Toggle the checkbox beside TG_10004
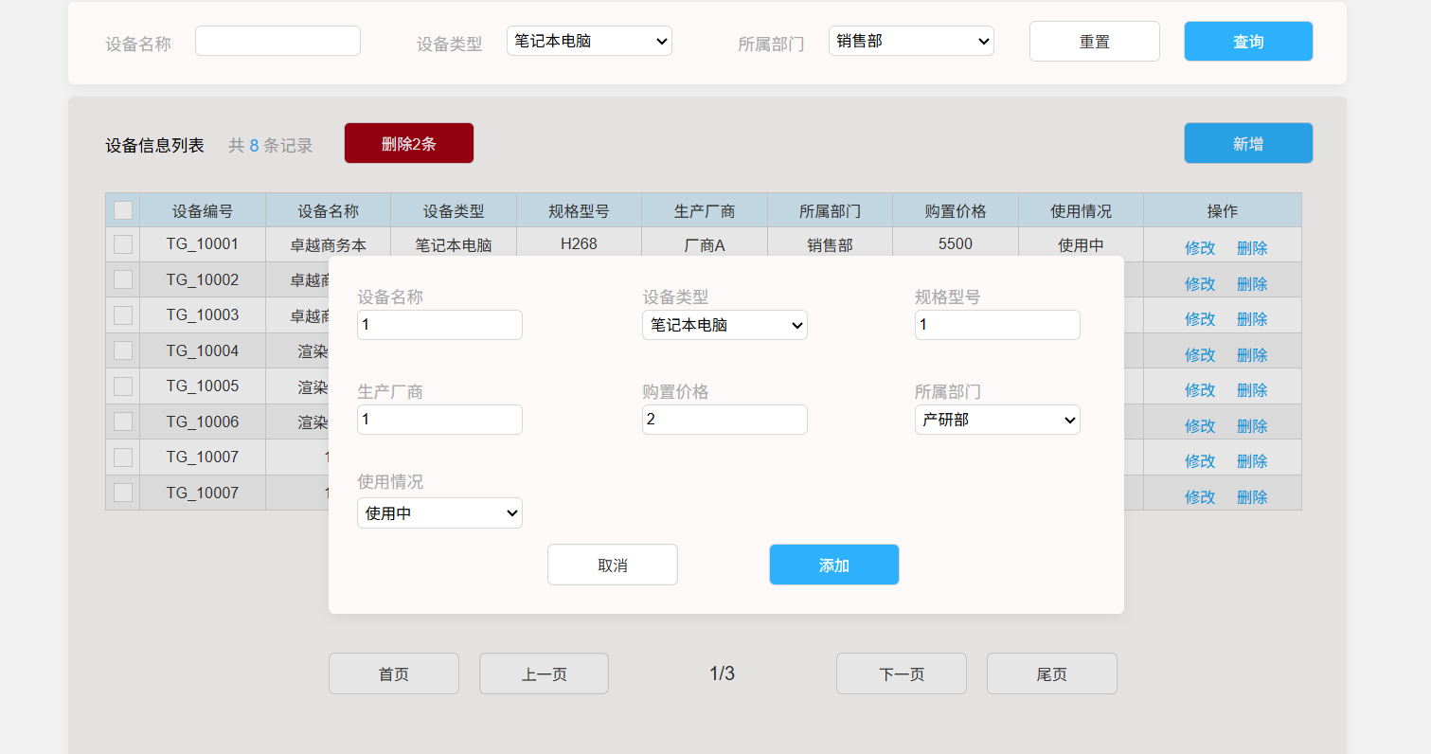The height and width of the screenshot is (754, 1431). (123, 350)
